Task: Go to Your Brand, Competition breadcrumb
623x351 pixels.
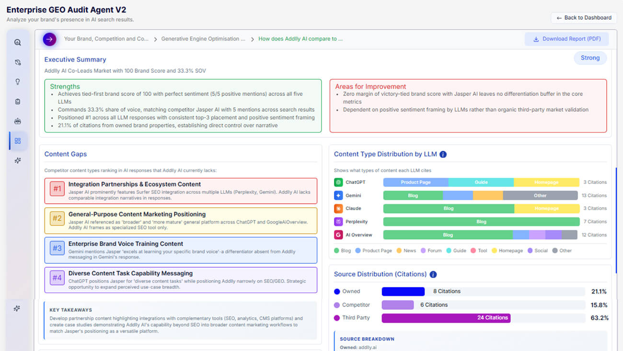Action: (x=106, y=39)
